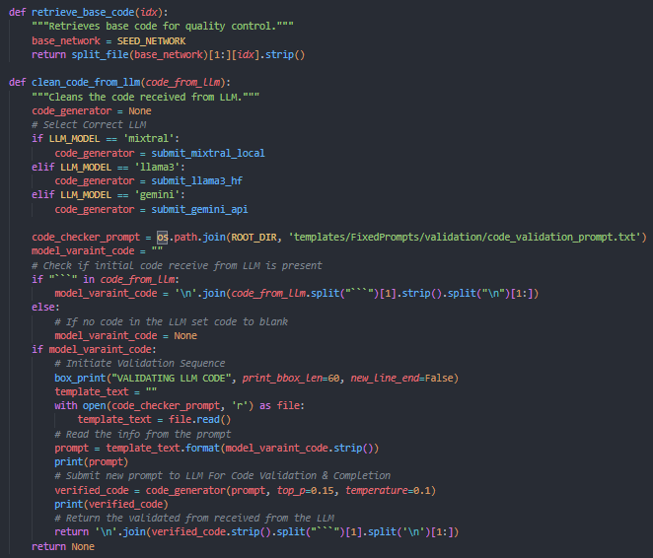Click submit_mixtral_local identifier

pos(208,153)
